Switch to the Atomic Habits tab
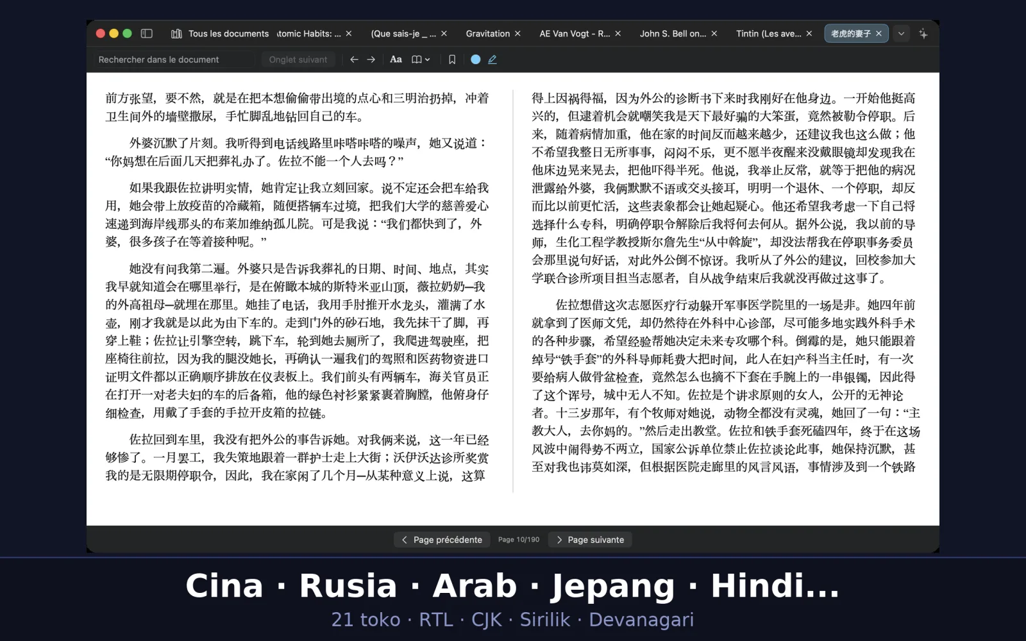The image size is (1026, 641). click(309, 33)
